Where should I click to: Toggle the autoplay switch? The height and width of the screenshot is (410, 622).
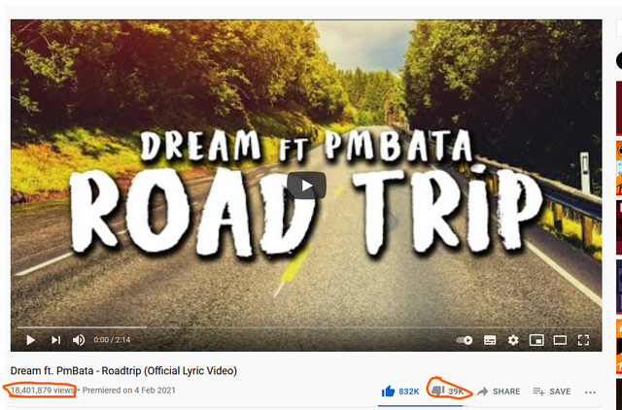(x=465, y=340)
